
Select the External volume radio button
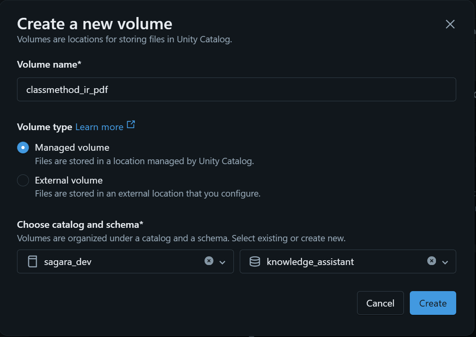click(x=23, y=180)
